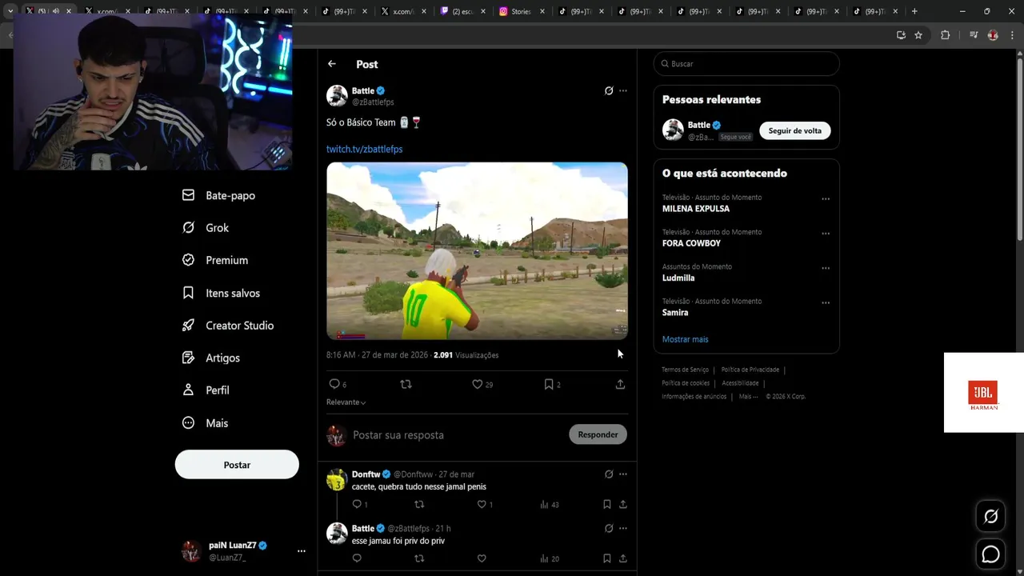Viewport: 1024px width, 576px height.
Task: Open Chrome profile avatar
Action: [993, 35]
